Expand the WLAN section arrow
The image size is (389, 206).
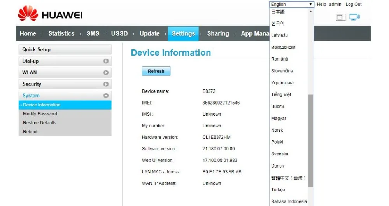[106, 73]
